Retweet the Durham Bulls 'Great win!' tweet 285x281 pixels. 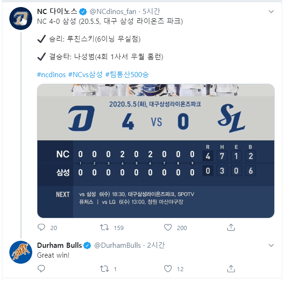click(x=104, y=269)
